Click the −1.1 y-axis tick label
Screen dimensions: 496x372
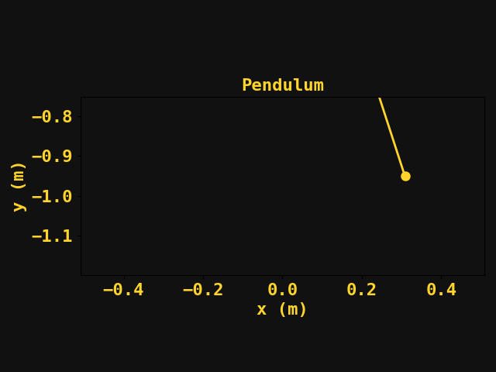(x=51, y=236)
